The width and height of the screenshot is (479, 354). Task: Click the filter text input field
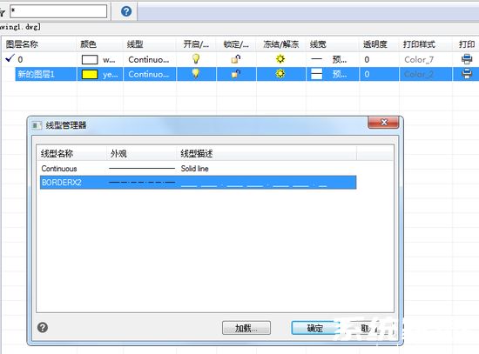58,11
